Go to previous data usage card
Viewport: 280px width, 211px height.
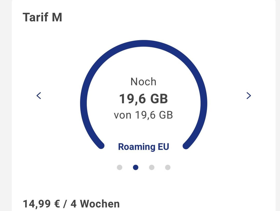(x=39, y=96)
